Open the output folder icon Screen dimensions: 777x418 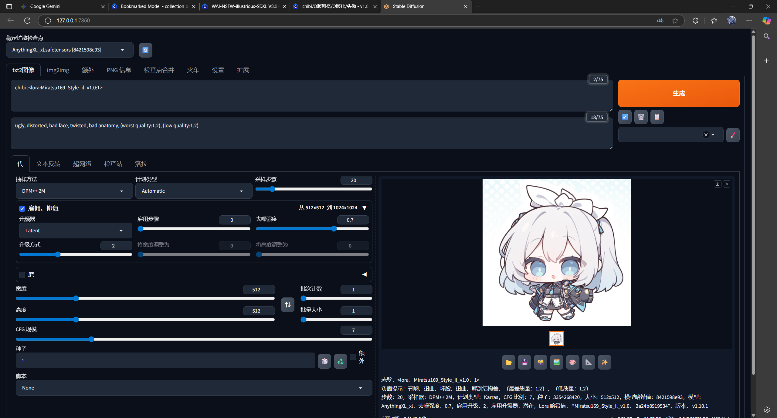pyautogui.click(x=508, y=362)
